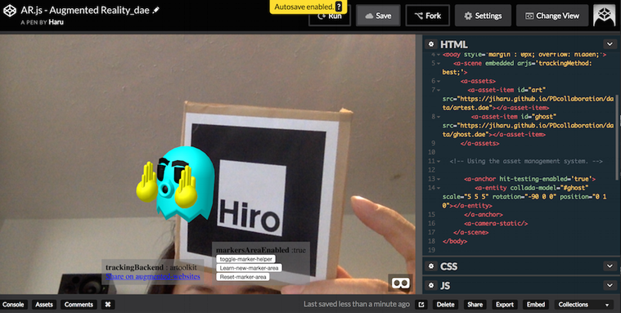
Task: Toggle the marker helper button
Action: point(246,259)
